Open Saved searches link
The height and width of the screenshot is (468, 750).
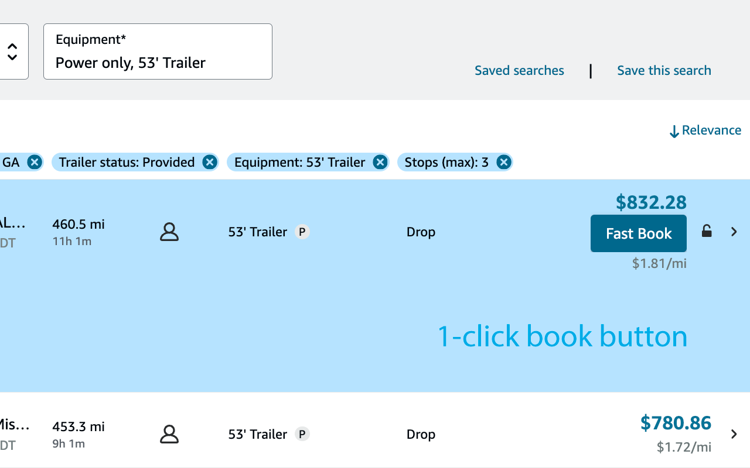click(519, 71)
